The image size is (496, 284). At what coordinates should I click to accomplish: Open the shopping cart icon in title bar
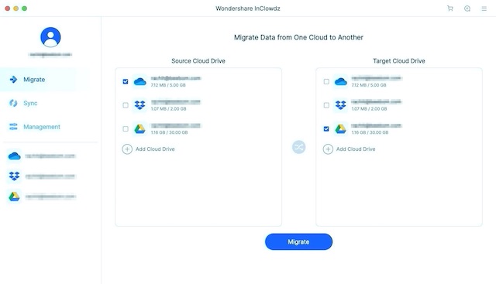pyautogui.click(x=449, y=9)
